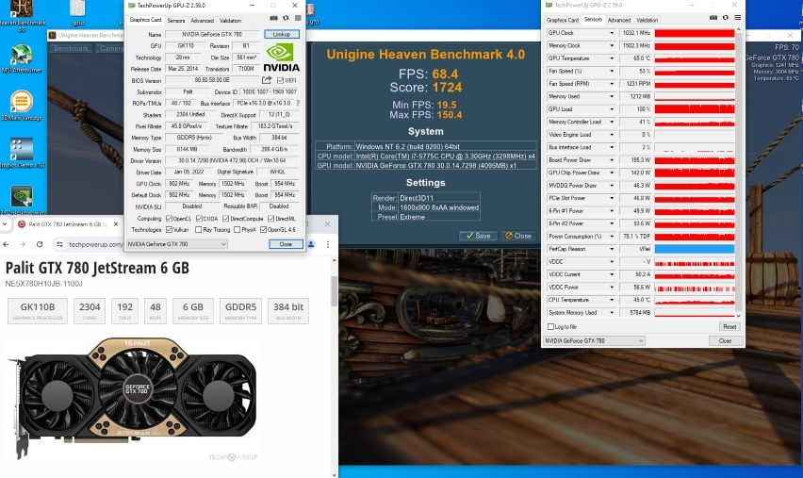Open NVIDIA desktop shortcut below Tropics Demo

pyautogui.click(x=22, y=200)
